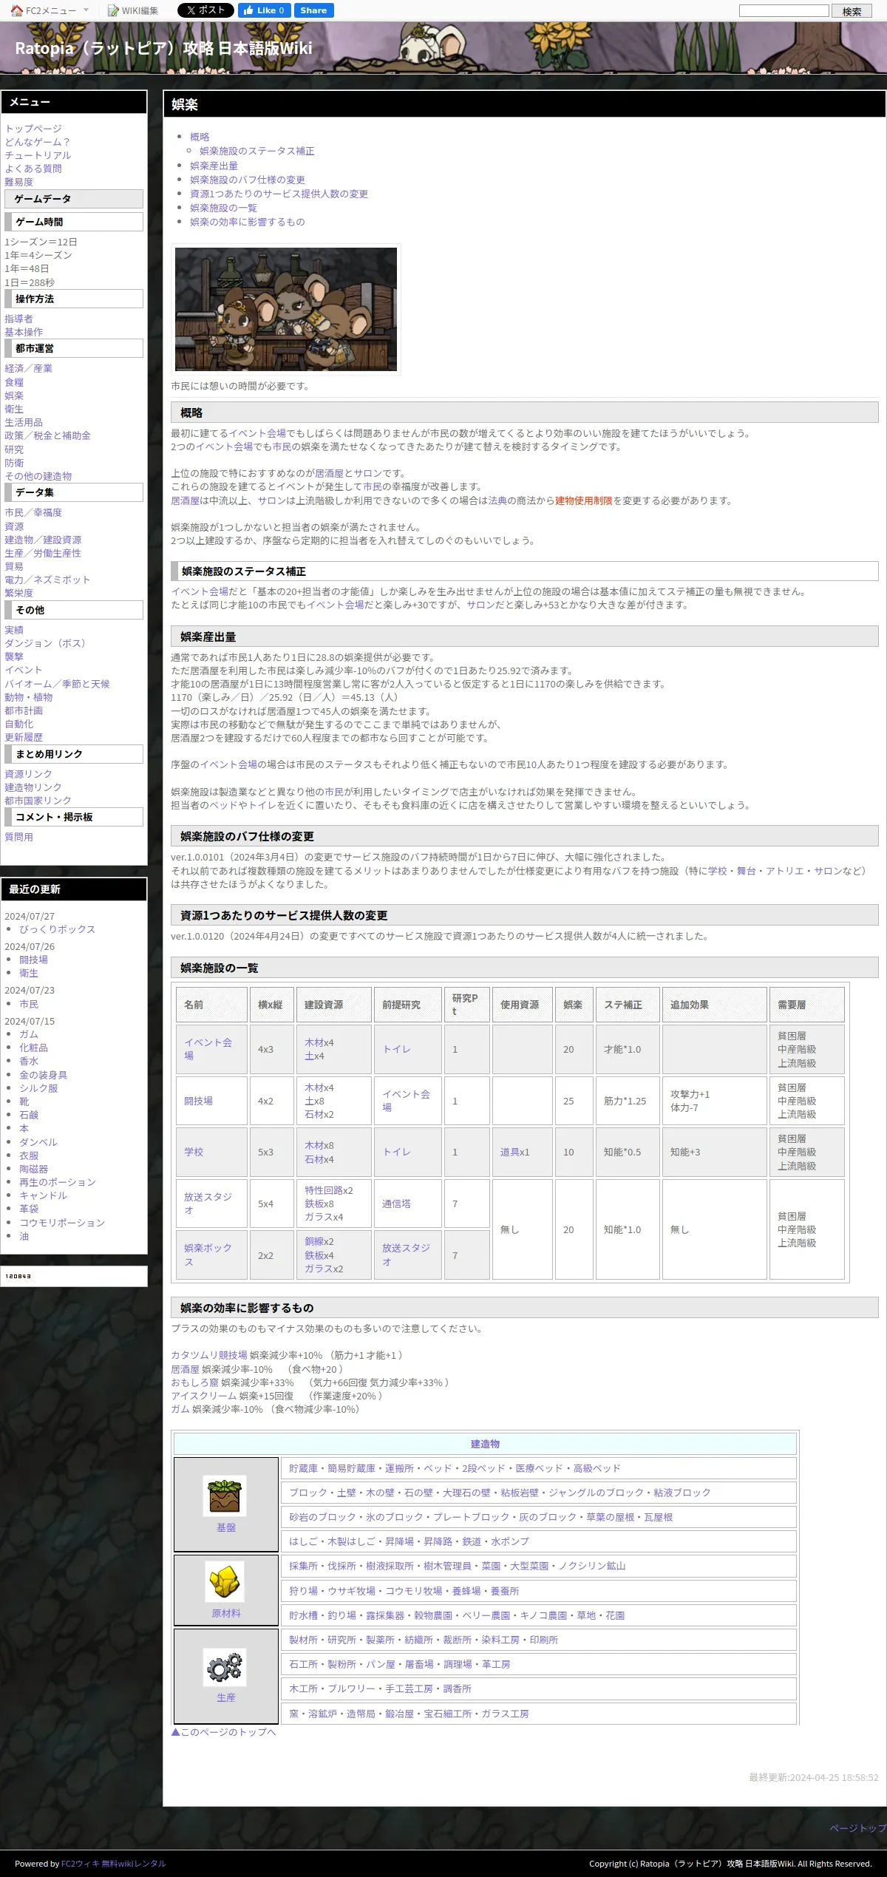Jump to 娯楽の効率に影響するもの in contents

point(247,222)
